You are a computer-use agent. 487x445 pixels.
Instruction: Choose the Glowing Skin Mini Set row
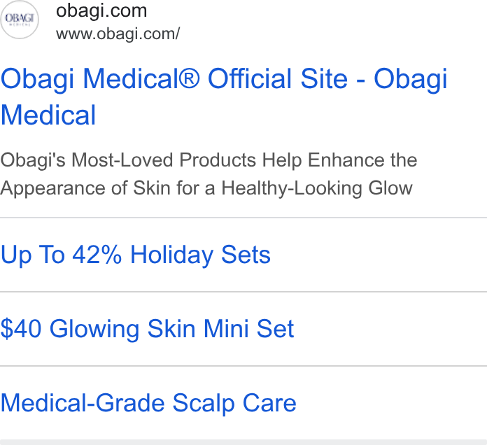click(x=243, y=329)
